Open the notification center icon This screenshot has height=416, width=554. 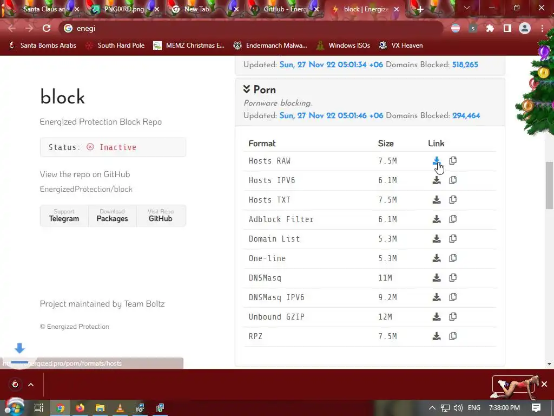[536, 408]
